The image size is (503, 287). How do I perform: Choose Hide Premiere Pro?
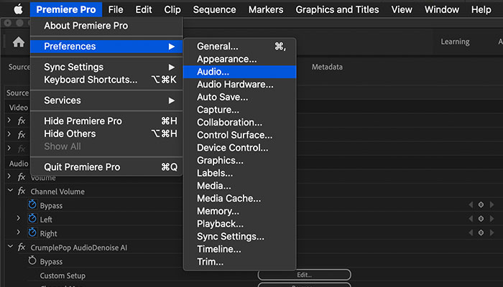(x=106, y=121)
